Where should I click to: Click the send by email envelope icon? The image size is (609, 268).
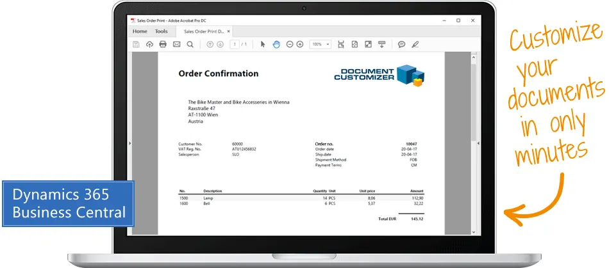(177, 45)
